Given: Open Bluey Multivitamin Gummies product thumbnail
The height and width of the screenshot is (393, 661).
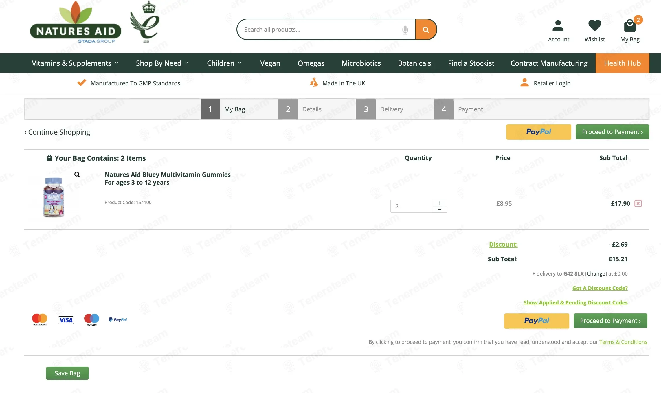Looking at the screenshot, I should [54, 197].
